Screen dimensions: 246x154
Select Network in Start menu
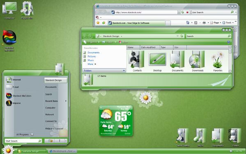click(50, 115)
